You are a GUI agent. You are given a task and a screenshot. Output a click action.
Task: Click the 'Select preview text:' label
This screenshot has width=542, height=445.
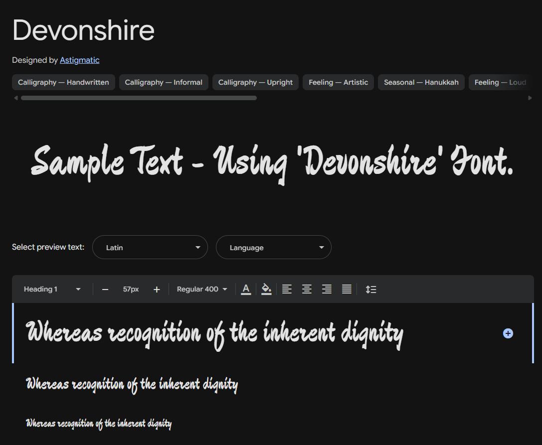[x=48, y=247]
